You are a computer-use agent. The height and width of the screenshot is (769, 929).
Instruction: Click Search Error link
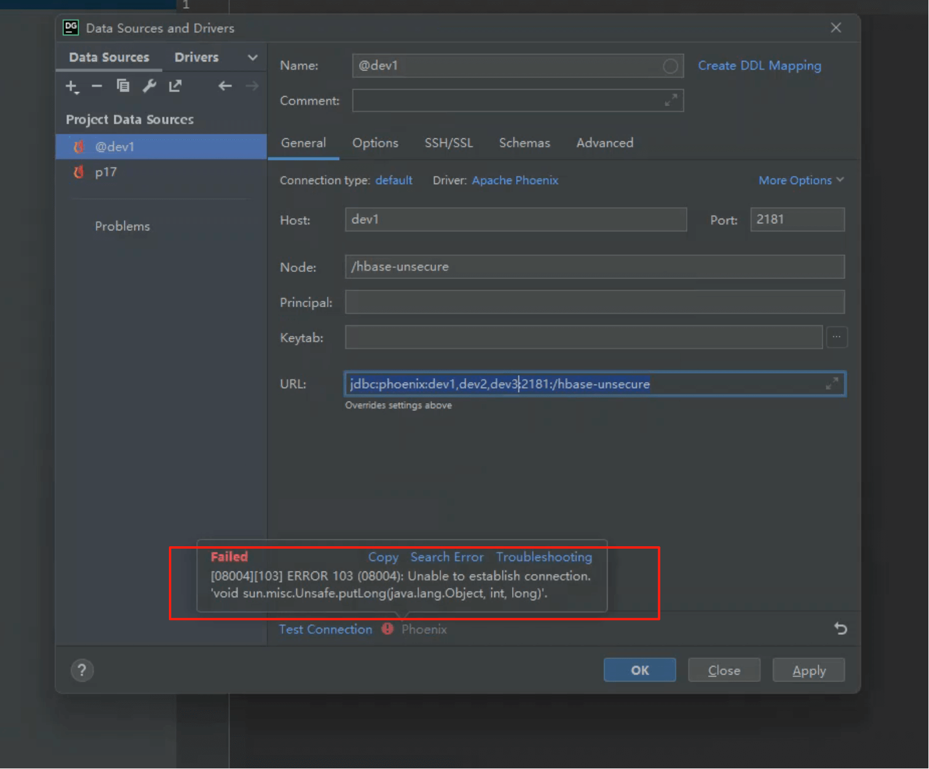[x=447, y=557]
